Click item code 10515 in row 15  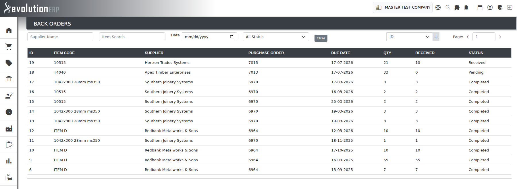(x=60, y=102)
